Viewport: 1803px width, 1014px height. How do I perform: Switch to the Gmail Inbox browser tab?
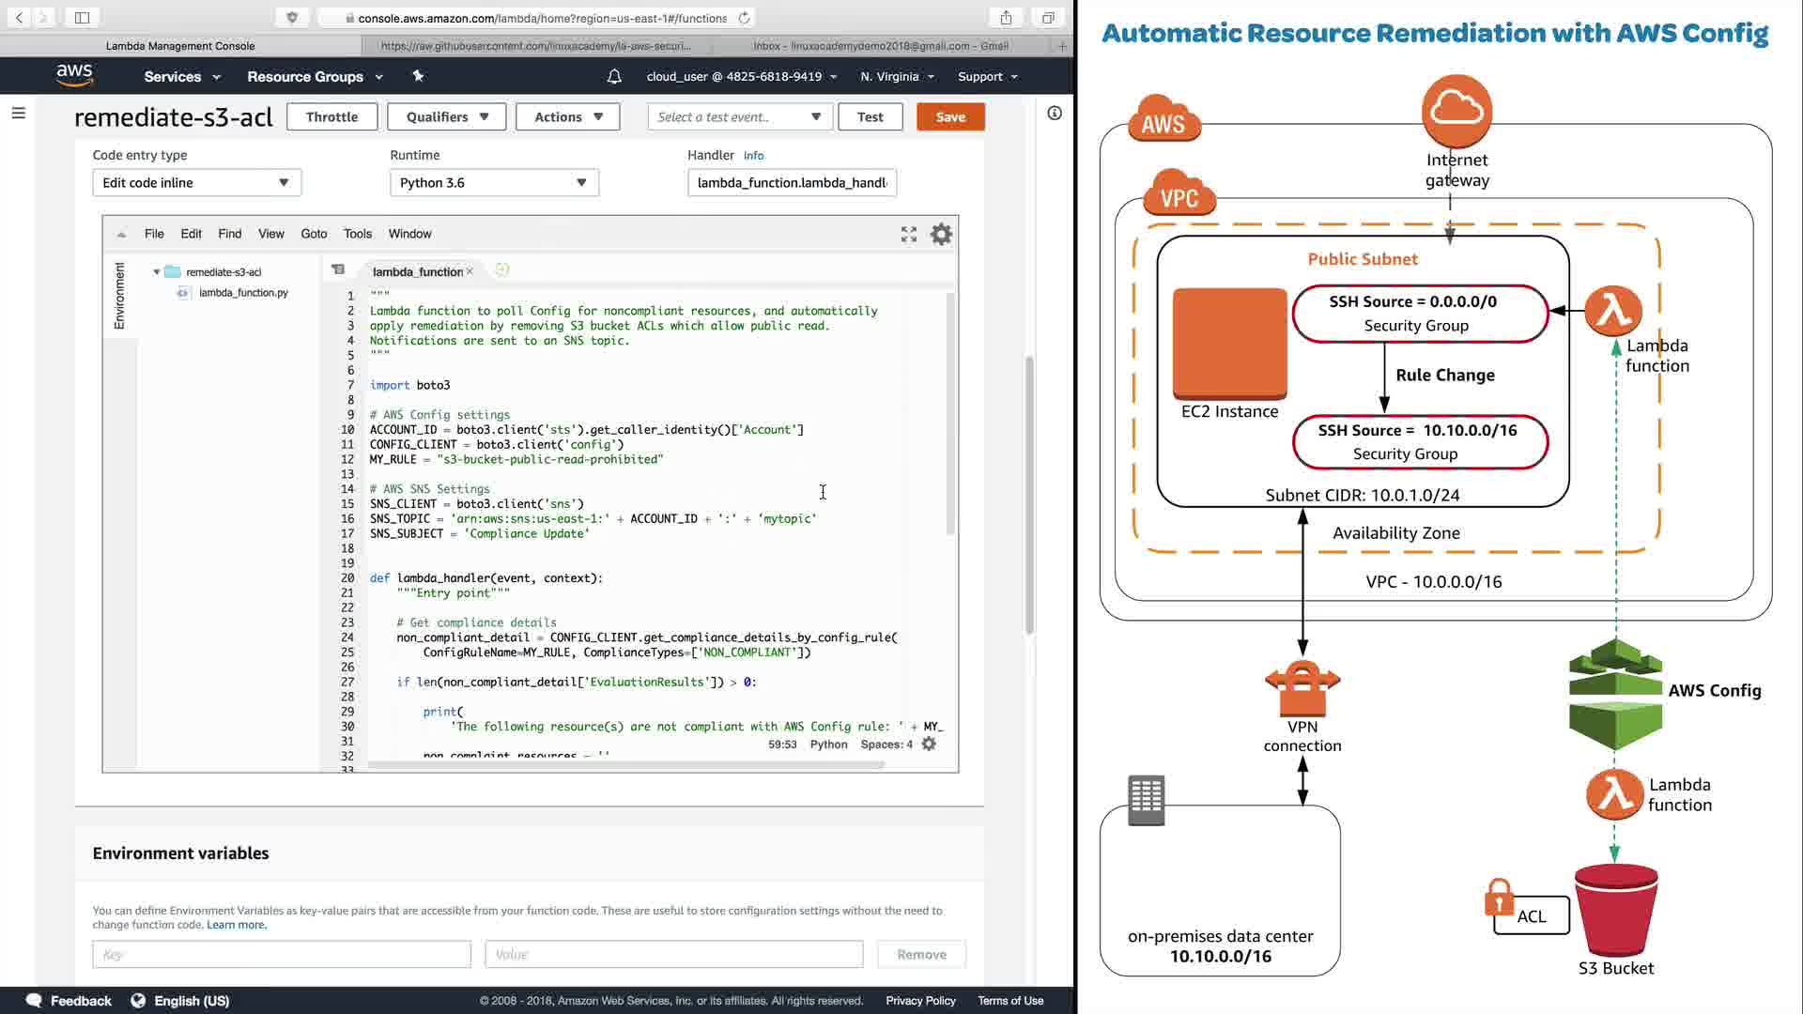880,45
